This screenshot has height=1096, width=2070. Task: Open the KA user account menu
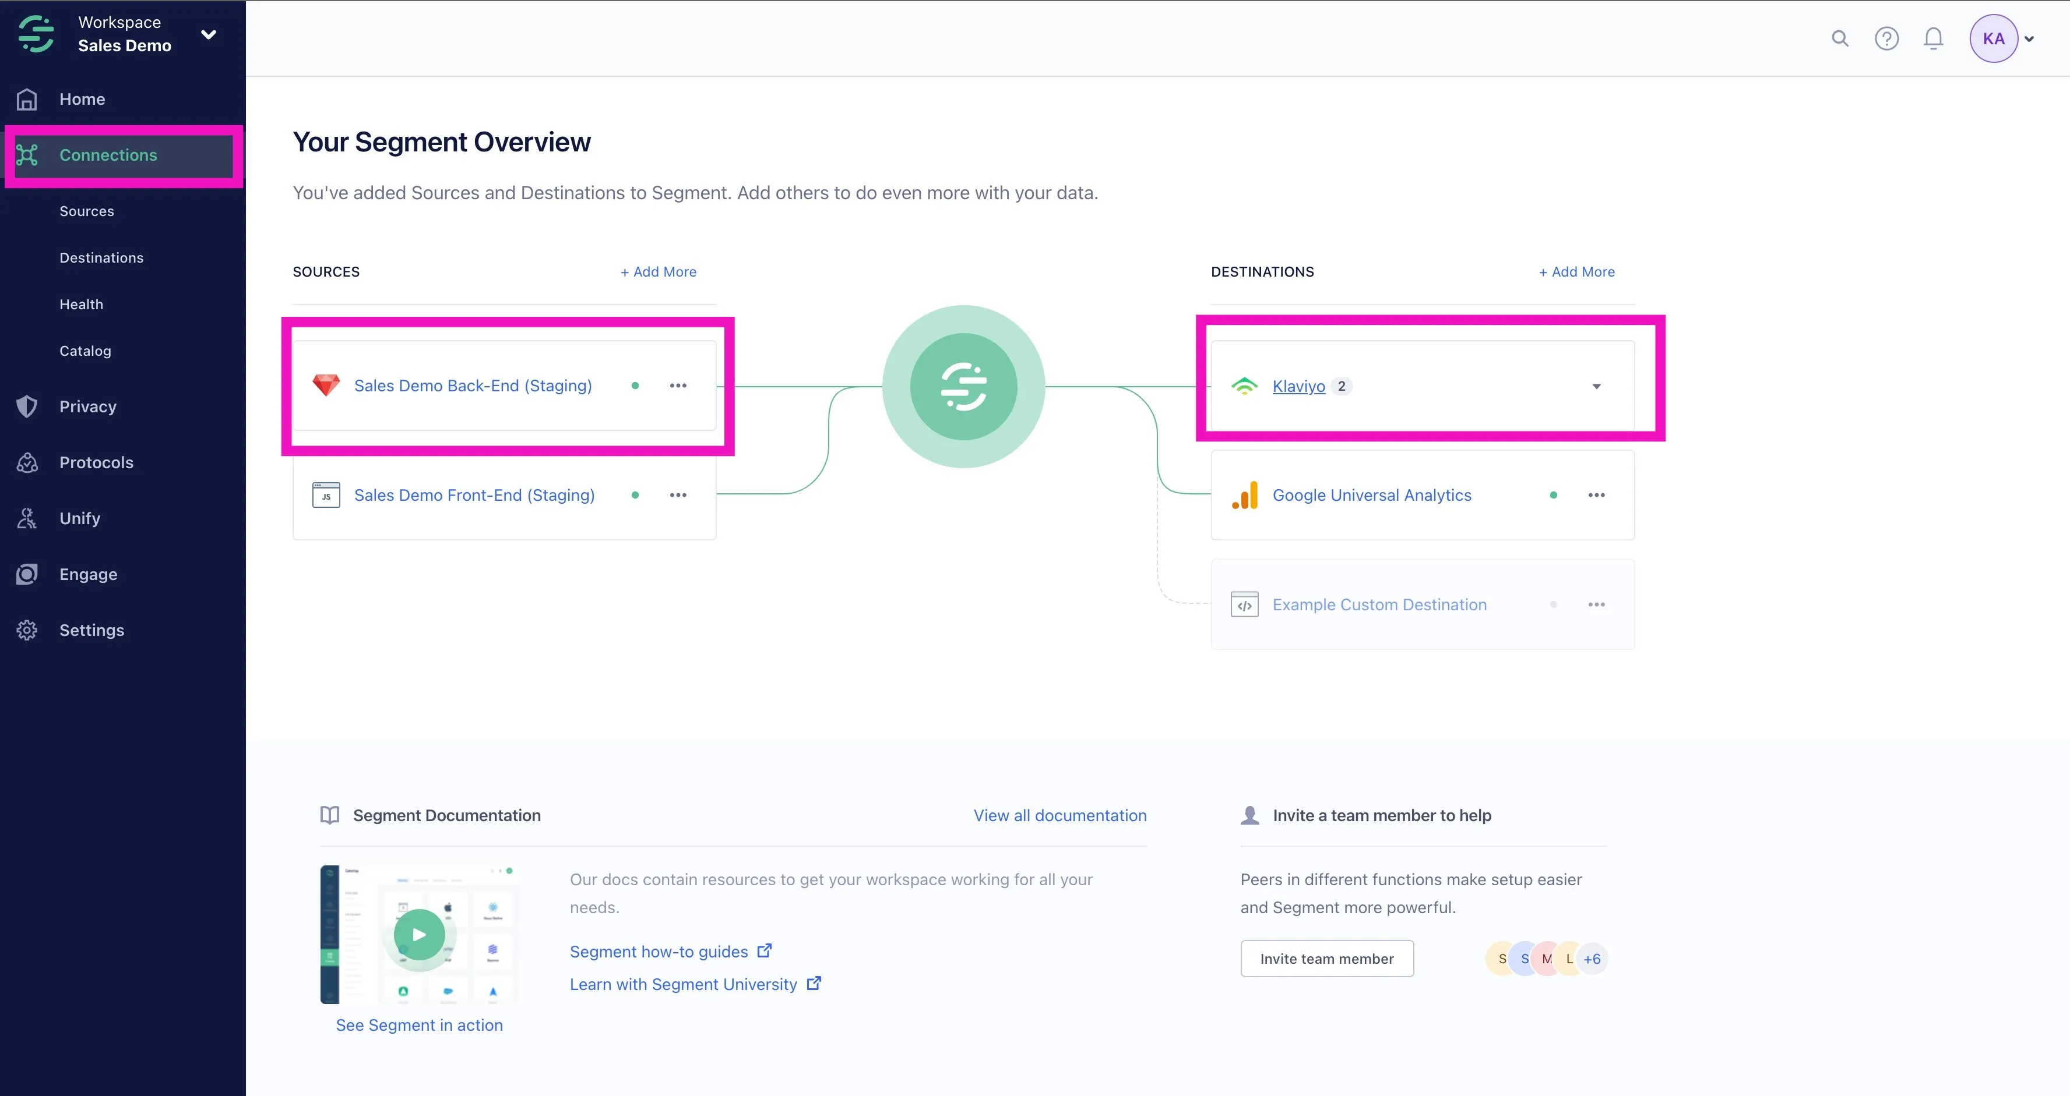tap(2001, 38)
